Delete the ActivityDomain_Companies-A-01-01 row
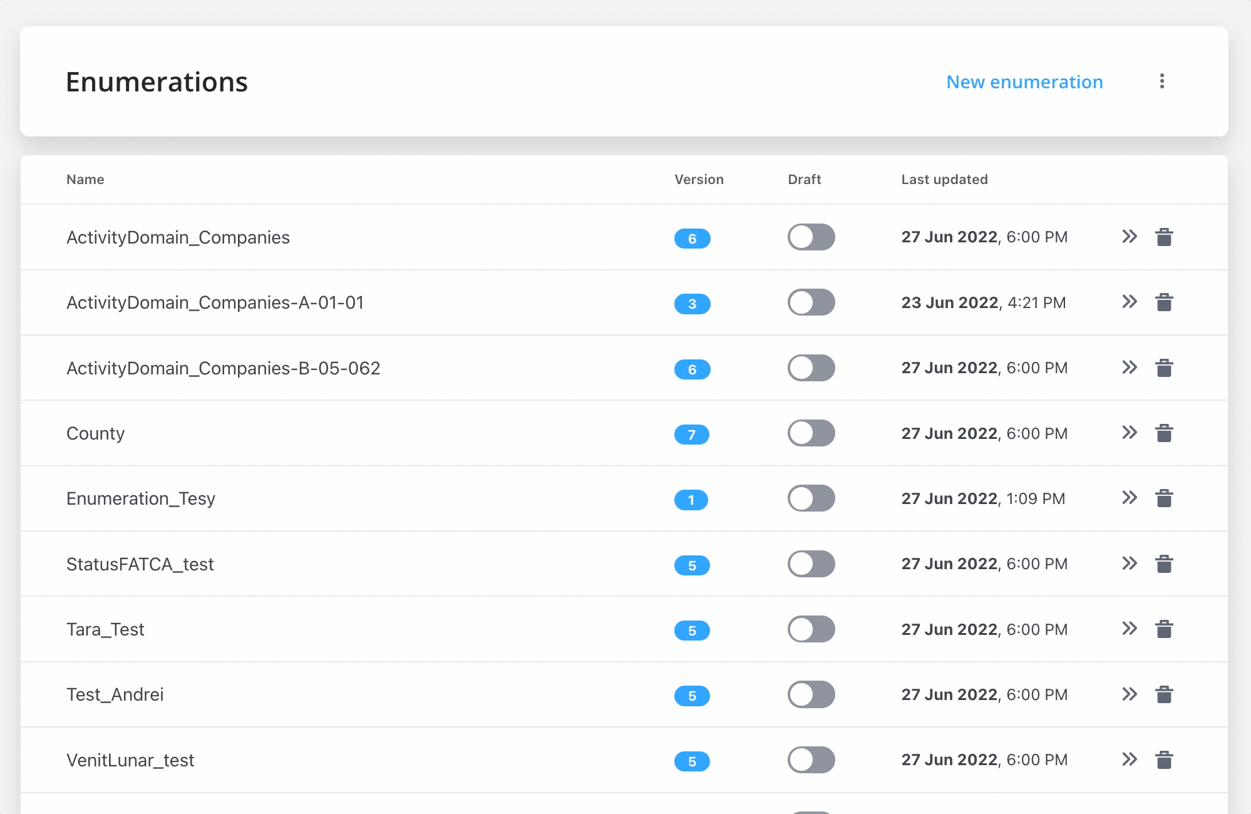Image resolution: width=1251 pixels, height=814 pixels. pos(1164,302)
